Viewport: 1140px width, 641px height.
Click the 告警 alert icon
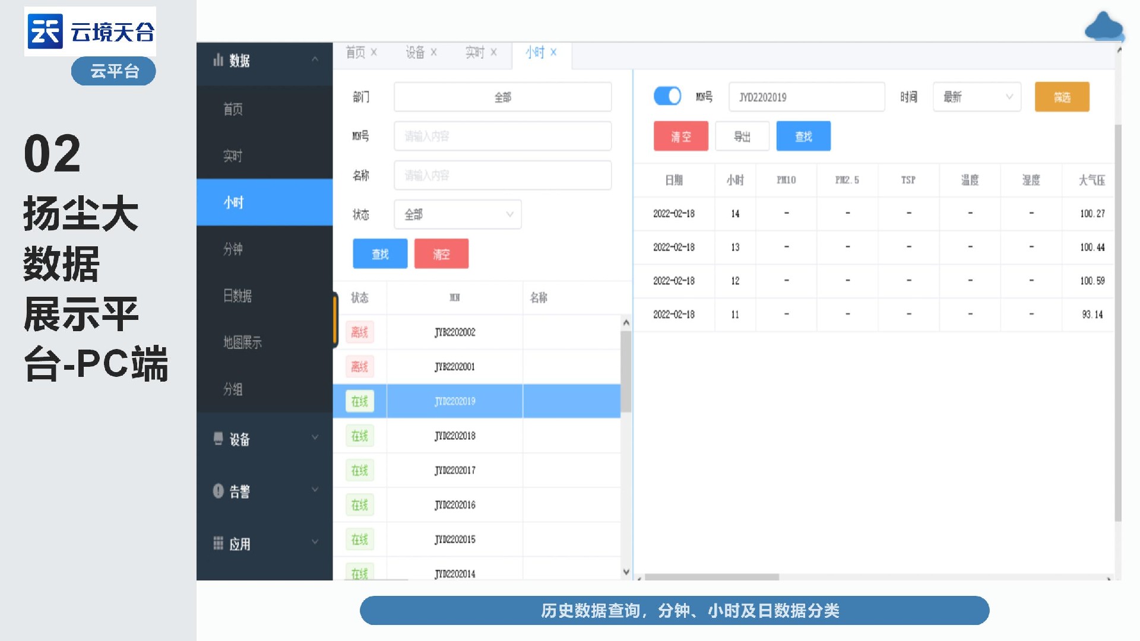(x=218, y=491)
